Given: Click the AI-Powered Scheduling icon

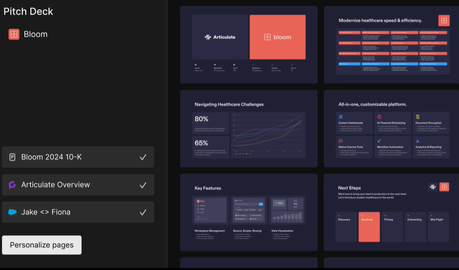Looking at the screenshot, I should pyautogui.click(x=379, y=117).
